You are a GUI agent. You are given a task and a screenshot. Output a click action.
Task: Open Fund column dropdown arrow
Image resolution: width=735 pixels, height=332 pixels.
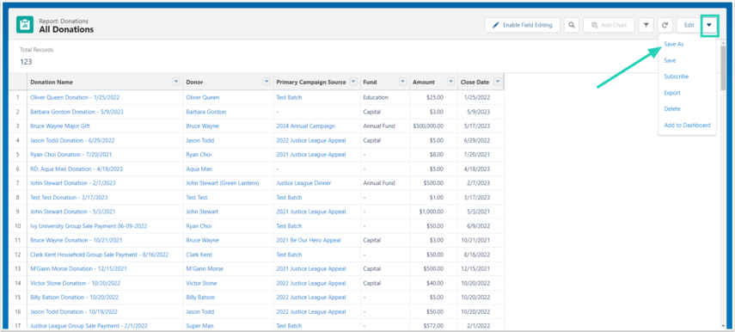coord(402,82)
